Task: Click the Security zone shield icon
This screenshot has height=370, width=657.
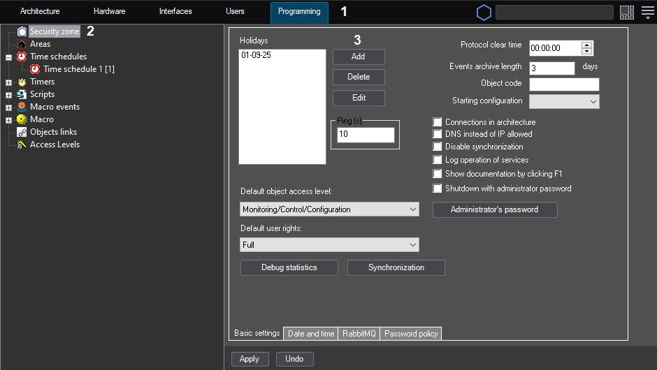Action: click(22, 31)
